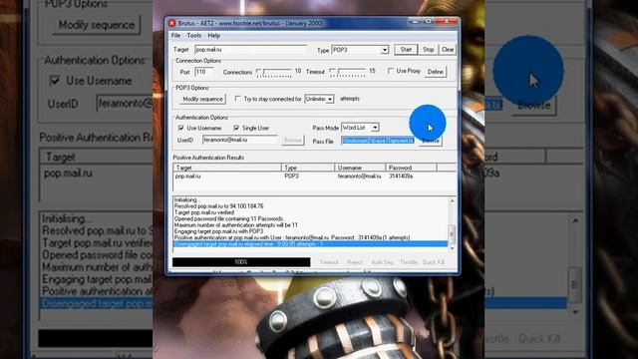
Task: Click the Quick Kill indicator in the front window
Action: pyautogui.click(x=434, y=262)
